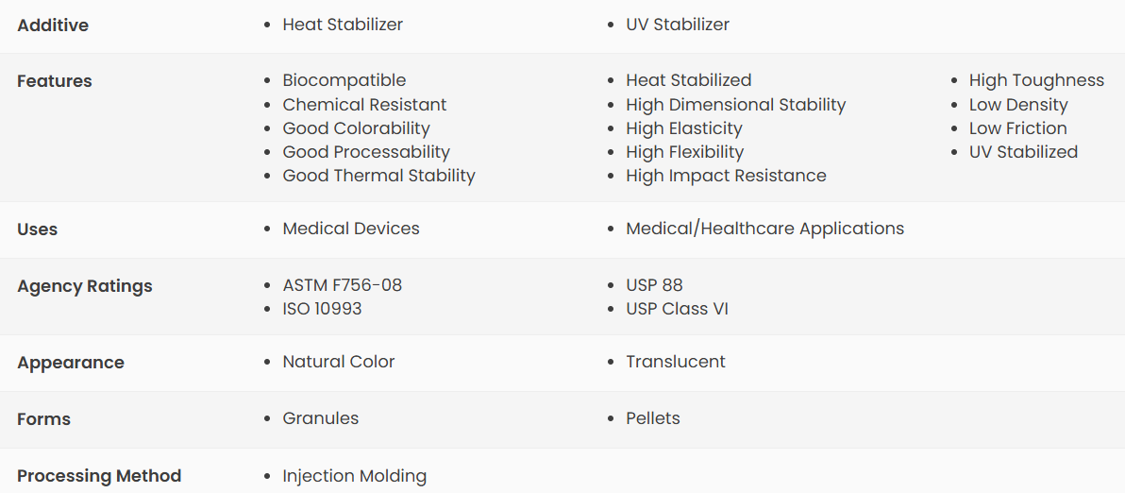Select the Granules form entry
Screen dimensions: 1125x493
coord(321,418)
